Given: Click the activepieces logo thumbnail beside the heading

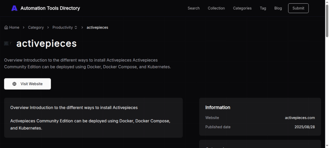Looking at the screenshot, I should (x=8, y=44).
